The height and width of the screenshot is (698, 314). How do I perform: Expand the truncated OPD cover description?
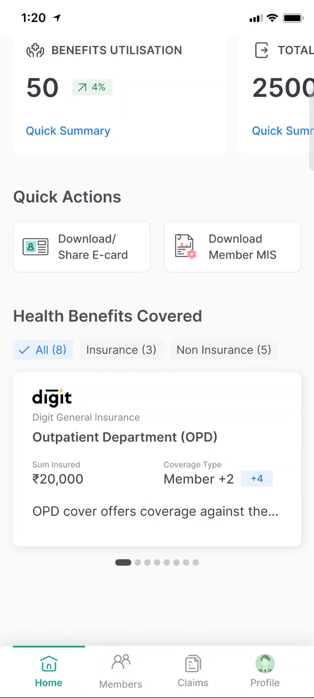[x=155, y=511]
